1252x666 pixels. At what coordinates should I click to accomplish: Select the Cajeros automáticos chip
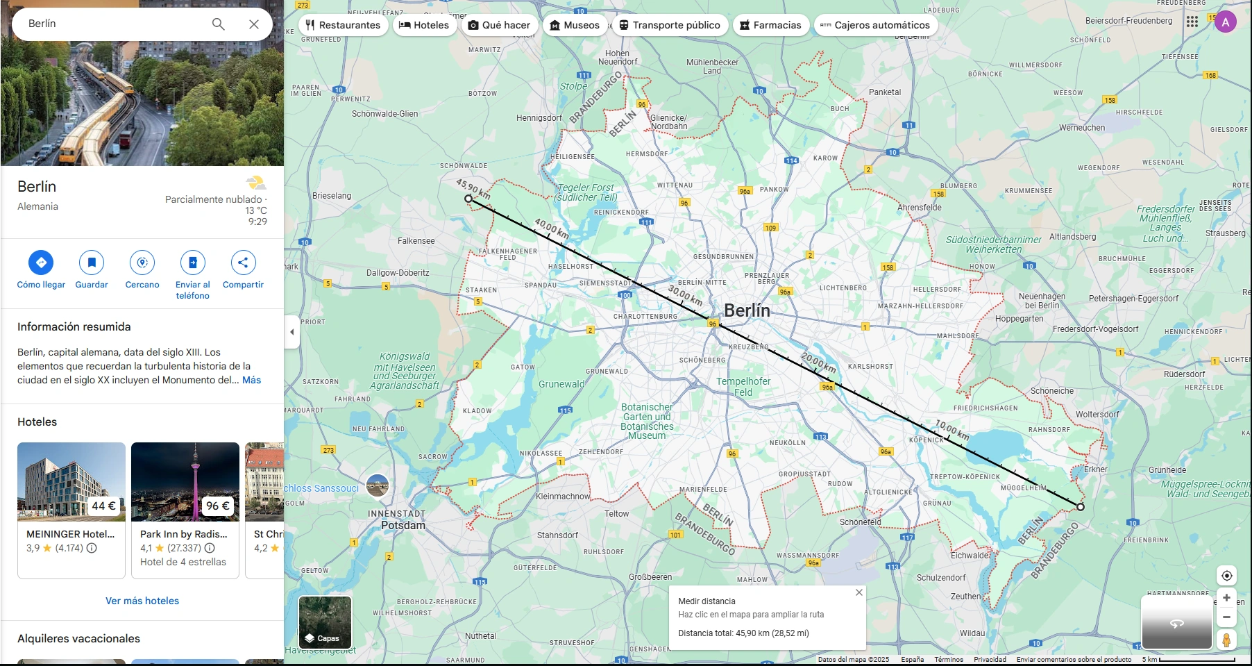876,25
